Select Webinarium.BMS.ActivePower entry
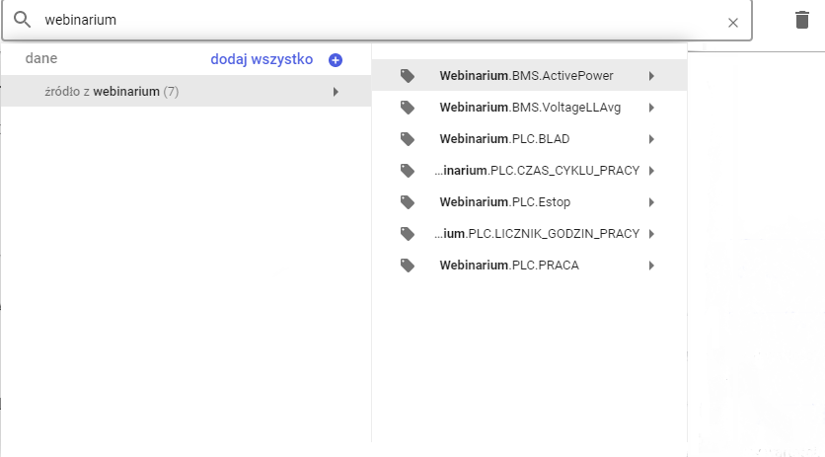Image resolution: width=825 pixels, height=457 pixels. 529,75
